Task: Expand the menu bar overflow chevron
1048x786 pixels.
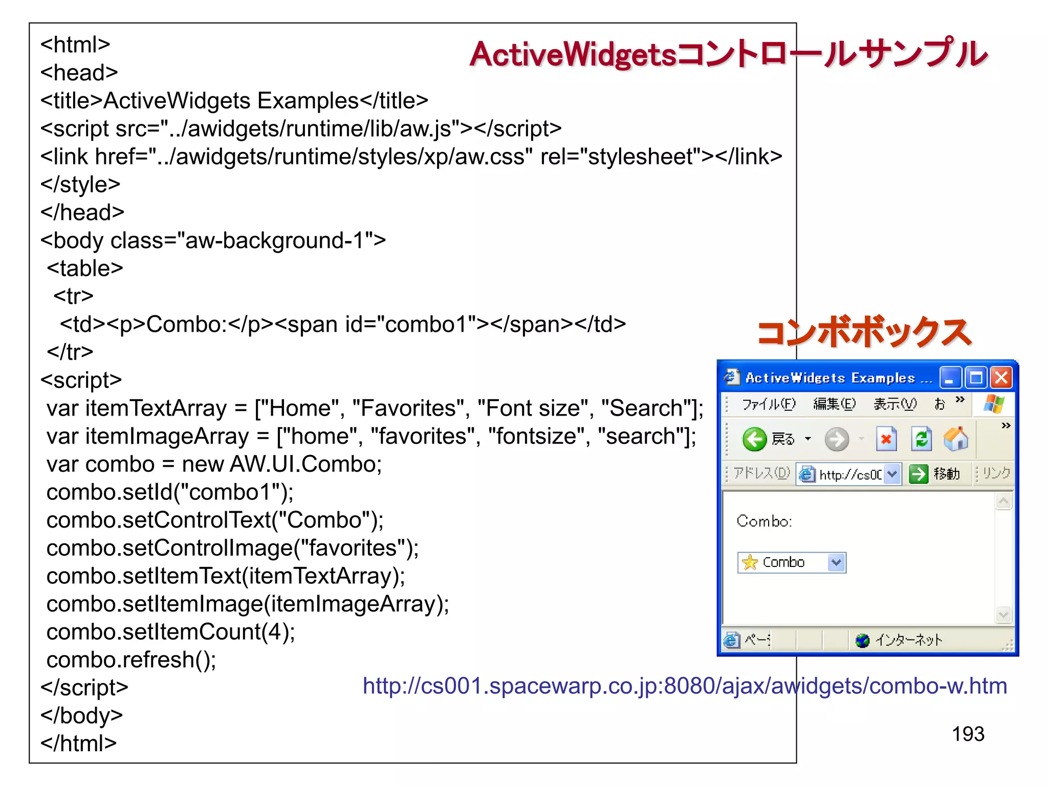Action: pos(960,399)
